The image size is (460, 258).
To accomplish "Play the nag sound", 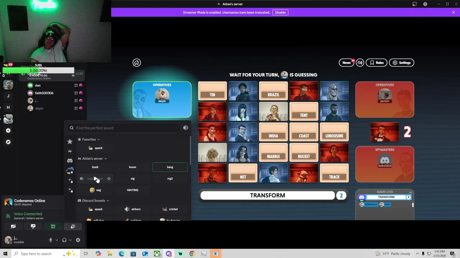I will pos(95,190).
